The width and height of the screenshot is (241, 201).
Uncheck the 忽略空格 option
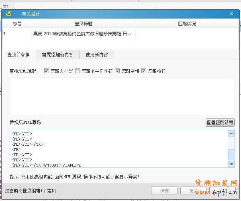117,71
